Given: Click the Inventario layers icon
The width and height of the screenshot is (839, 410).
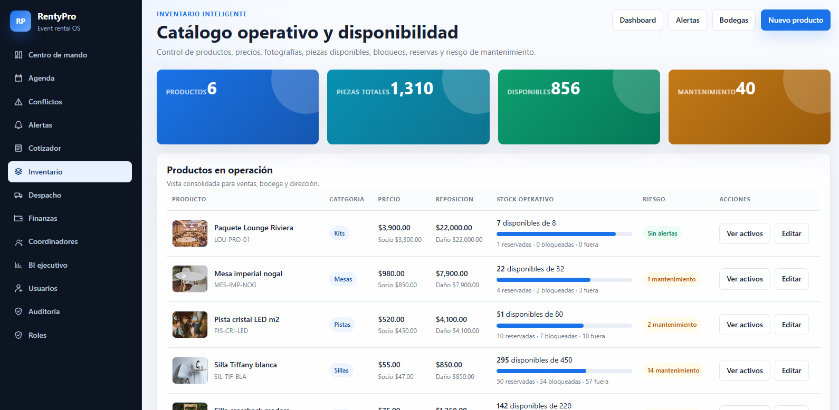Looking at the screenshot, I should click(x=18, y=172).
